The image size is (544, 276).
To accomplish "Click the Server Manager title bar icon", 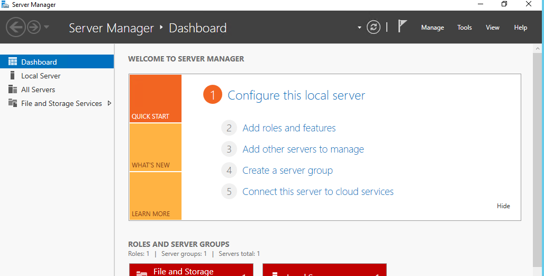I will pos(5,5).
